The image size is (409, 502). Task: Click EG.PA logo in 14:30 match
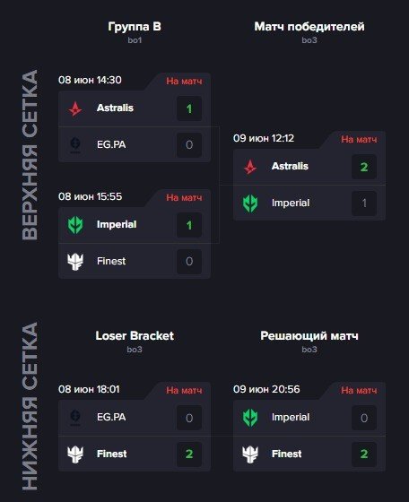tap(75, 145)
